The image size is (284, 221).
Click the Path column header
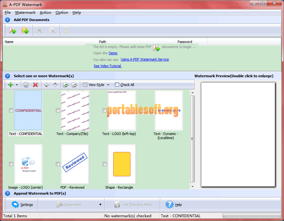[136, 42]
